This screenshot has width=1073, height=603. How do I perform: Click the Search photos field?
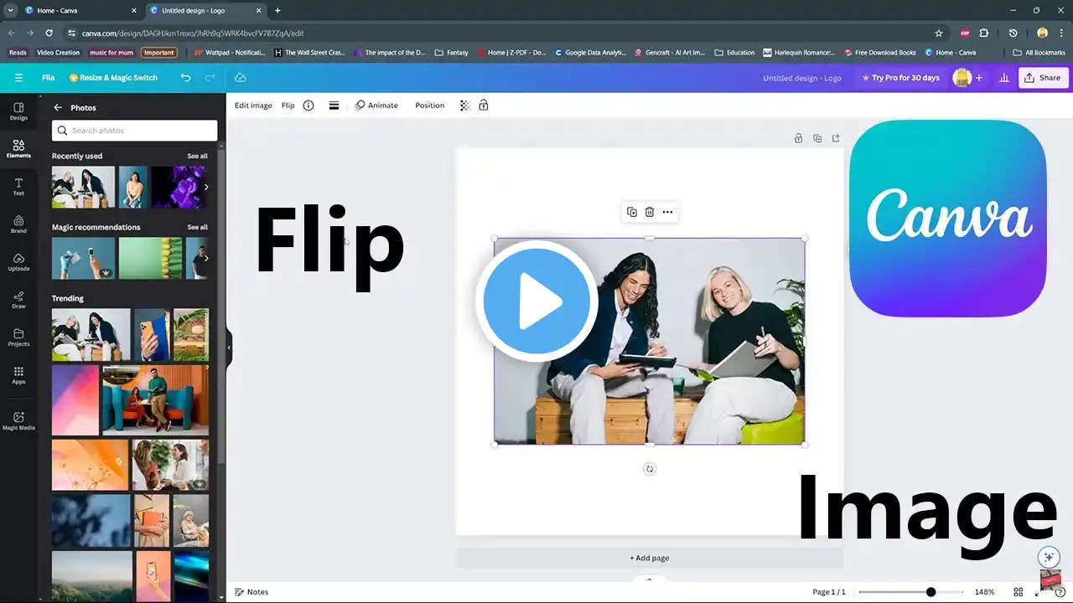coord(134,131)
